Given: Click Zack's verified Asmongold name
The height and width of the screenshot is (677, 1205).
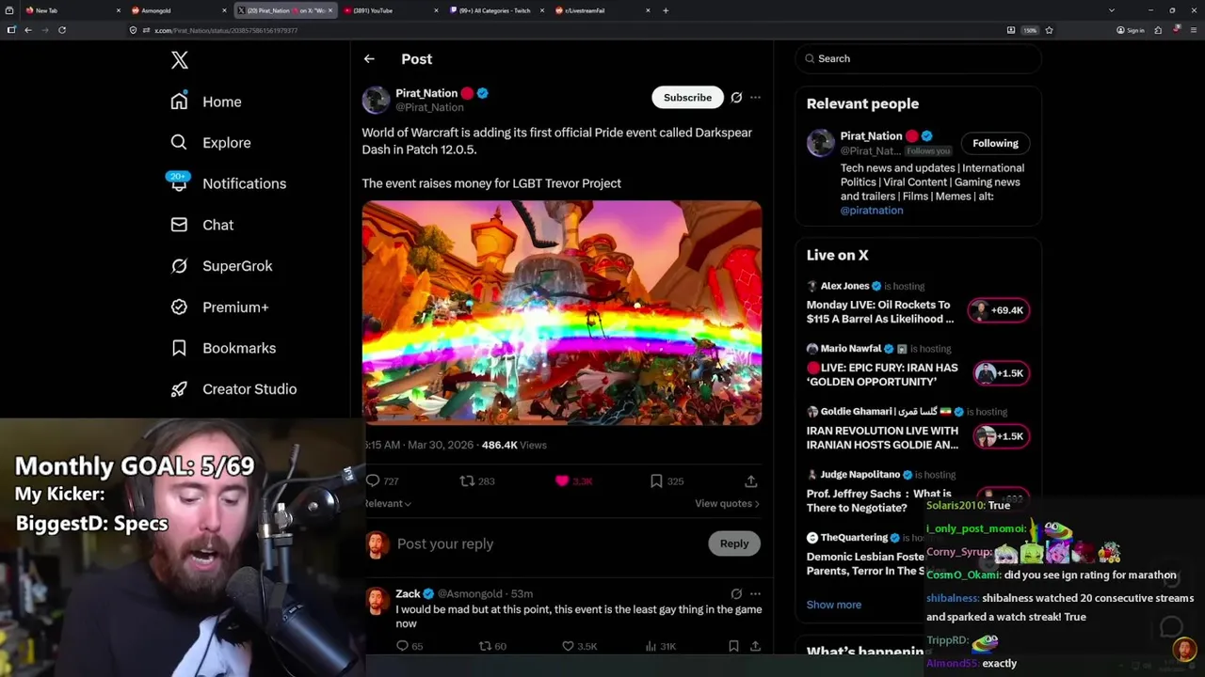Looking at the screenshot, I should 415,593.
